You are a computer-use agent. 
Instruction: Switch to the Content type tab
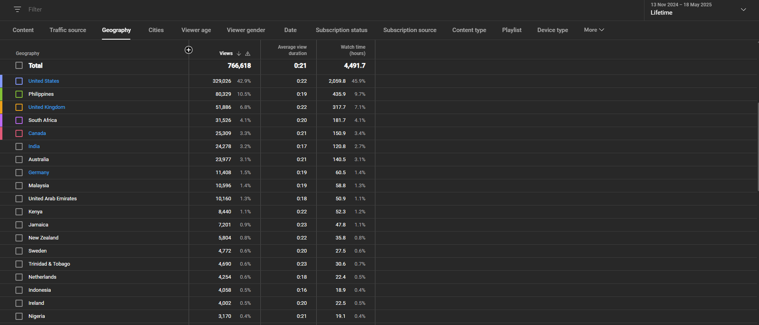(x=469, y=30)
